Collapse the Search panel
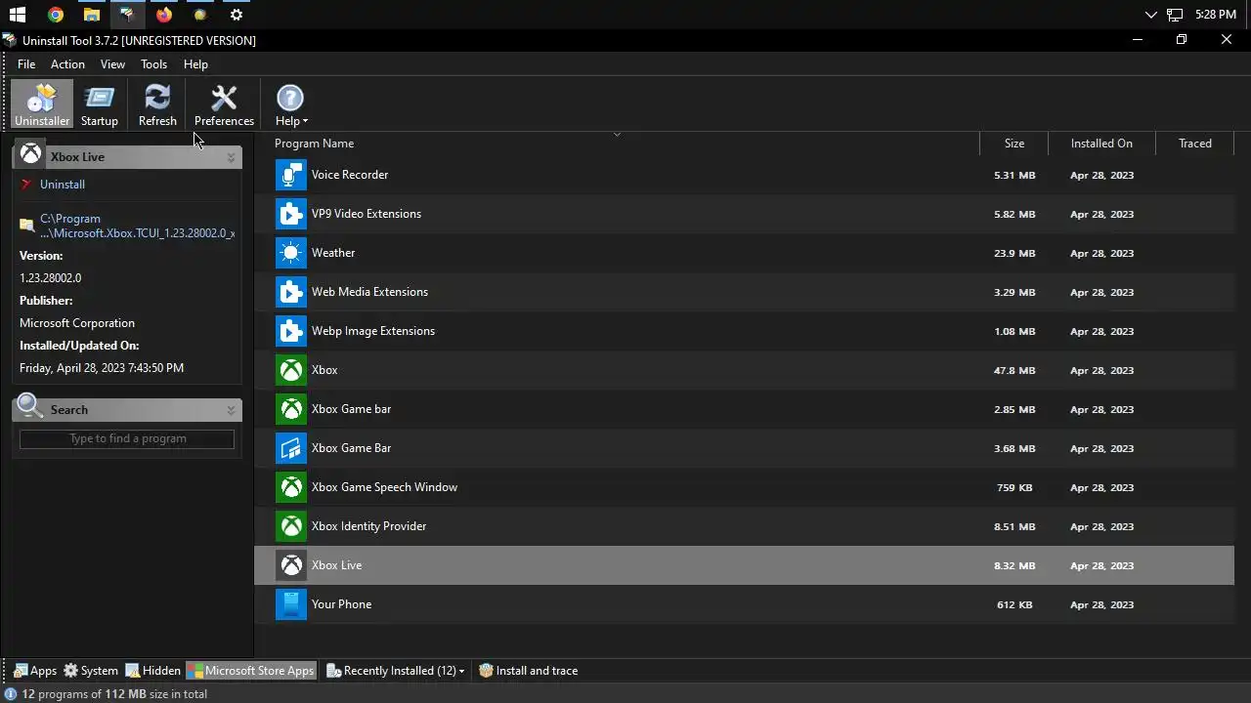 coord(232,410)
